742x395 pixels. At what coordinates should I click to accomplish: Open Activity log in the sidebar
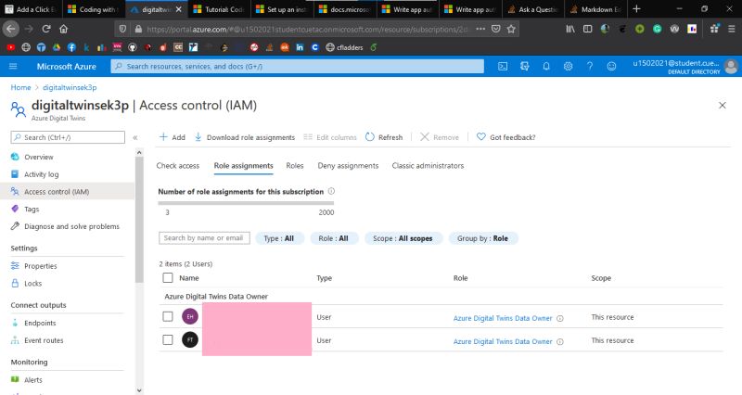(x=41, y=174)
